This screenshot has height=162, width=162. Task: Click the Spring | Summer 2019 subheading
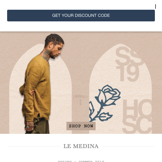tap(81, 161)
